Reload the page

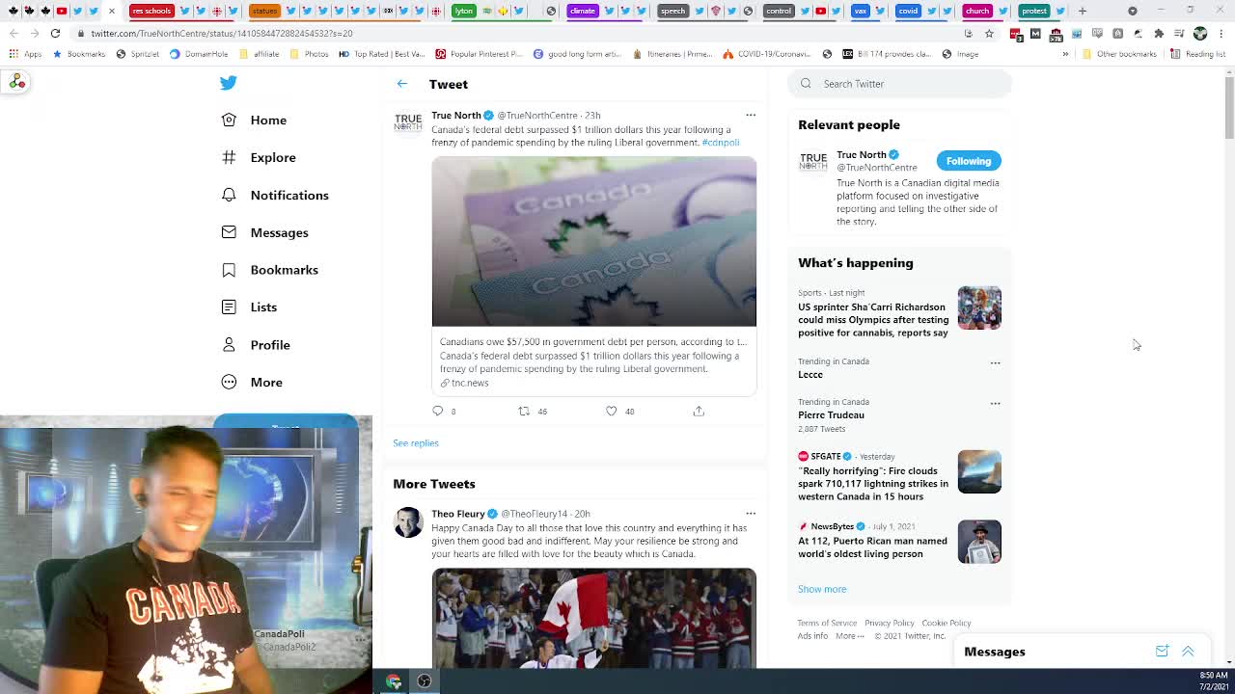[55, 33]
